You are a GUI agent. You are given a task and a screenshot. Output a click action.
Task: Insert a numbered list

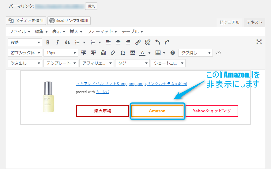click(93, 42)
